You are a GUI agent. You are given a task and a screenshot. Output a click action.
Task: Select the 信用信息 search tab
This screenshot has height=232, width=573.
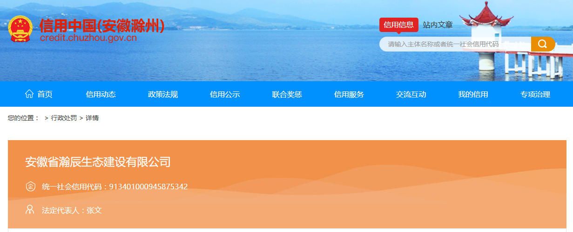click(x=398, y=25)
